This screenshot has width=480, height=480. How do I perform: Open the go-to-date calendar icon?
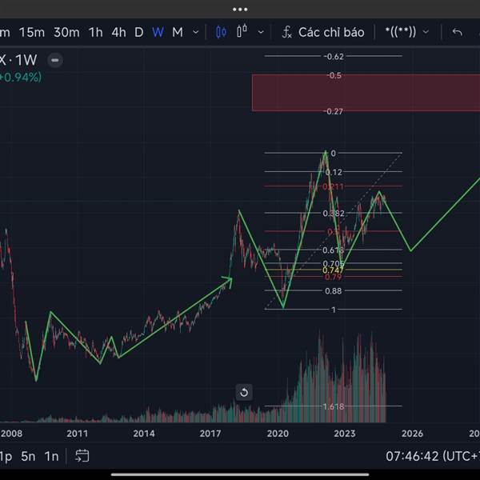pyautogui.click(x=82, y=456)
